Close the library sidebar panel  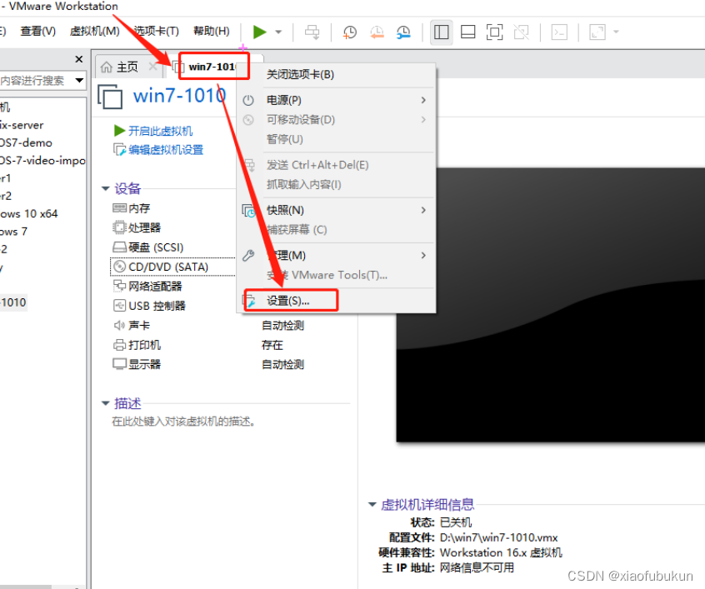click(x=78, y=59)
